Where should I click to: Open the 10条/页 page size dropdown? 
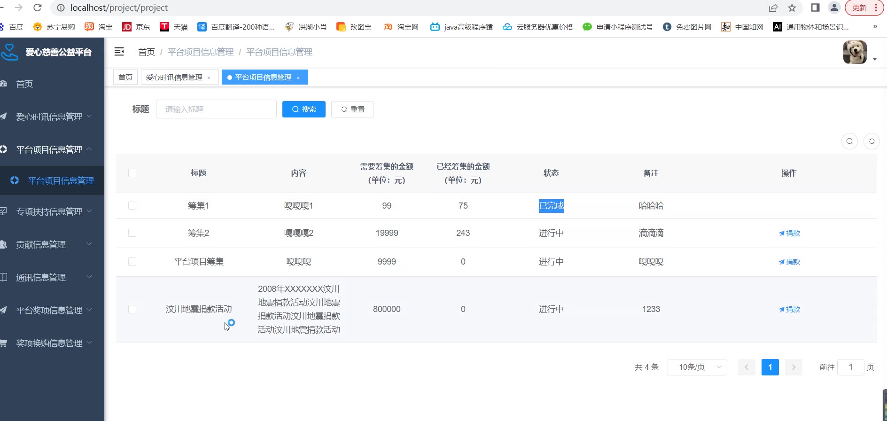[x=697, y=367]
